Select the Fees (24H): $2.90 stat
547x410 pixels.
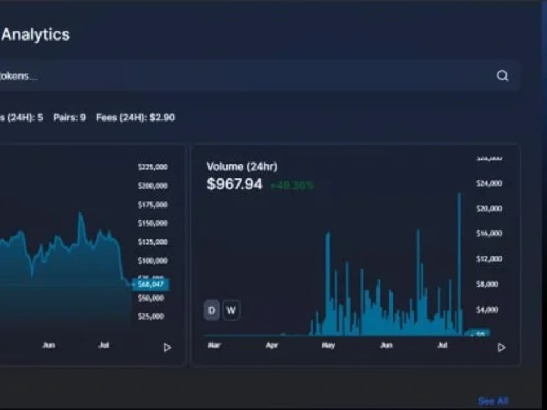point(136,118)
